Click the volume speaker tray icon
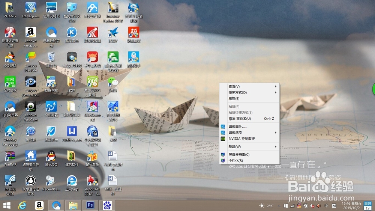 pyautogui.click(x=318, y=206)
